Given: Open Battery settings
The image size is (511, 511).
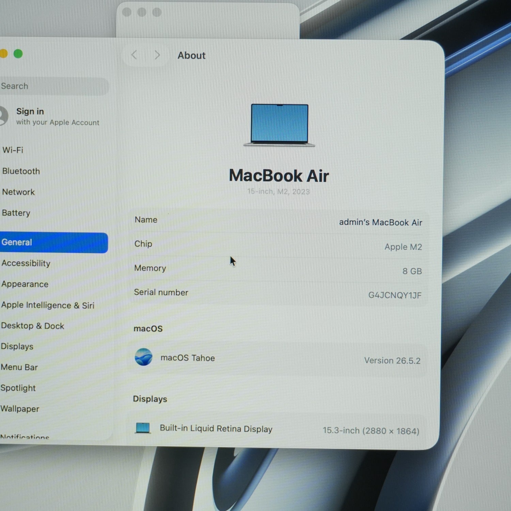Looking at the screenshot, I should click(x=16, y=213).
